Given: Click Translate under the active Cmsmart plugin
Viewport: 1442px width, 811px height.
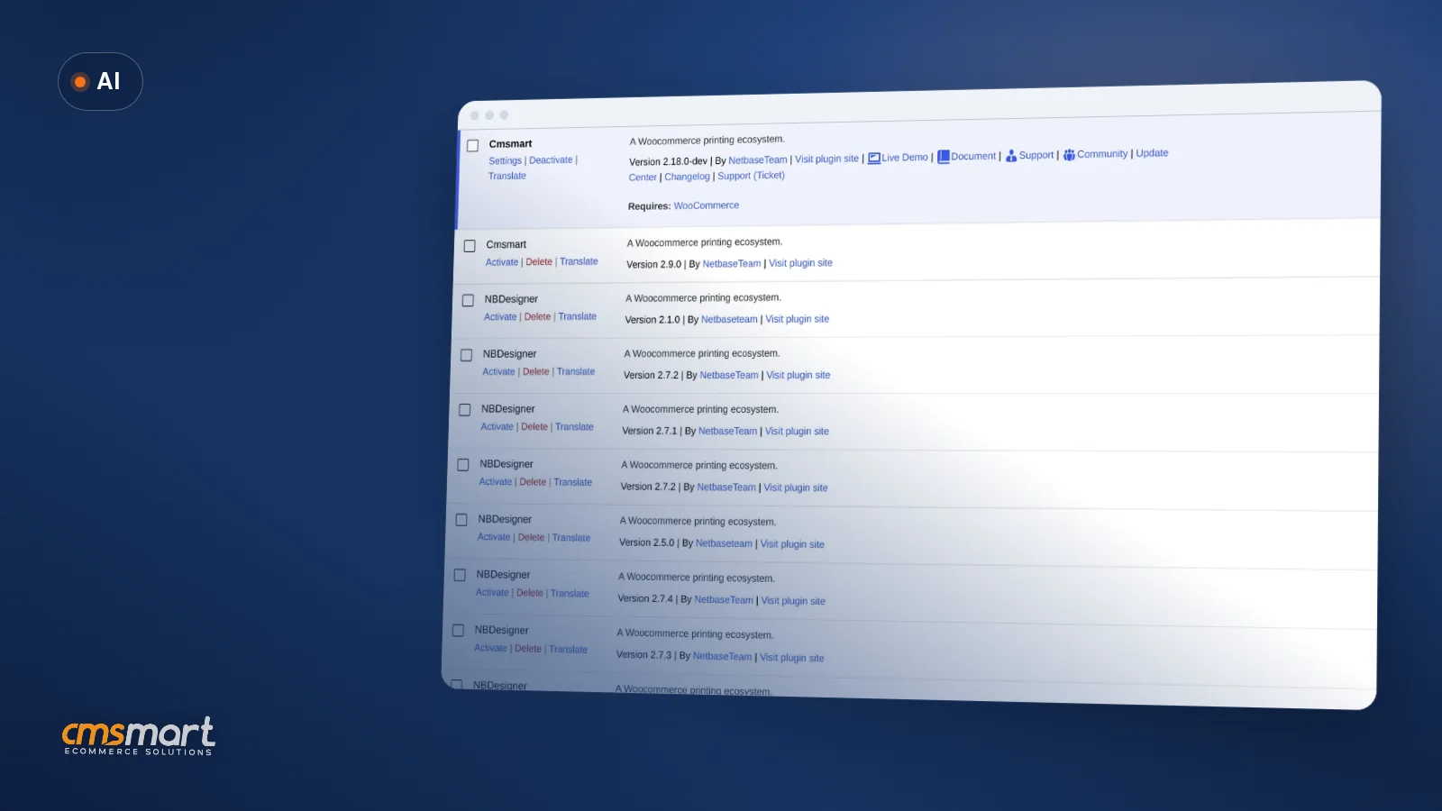Looking at the screenshot, I should pos(507,177).
